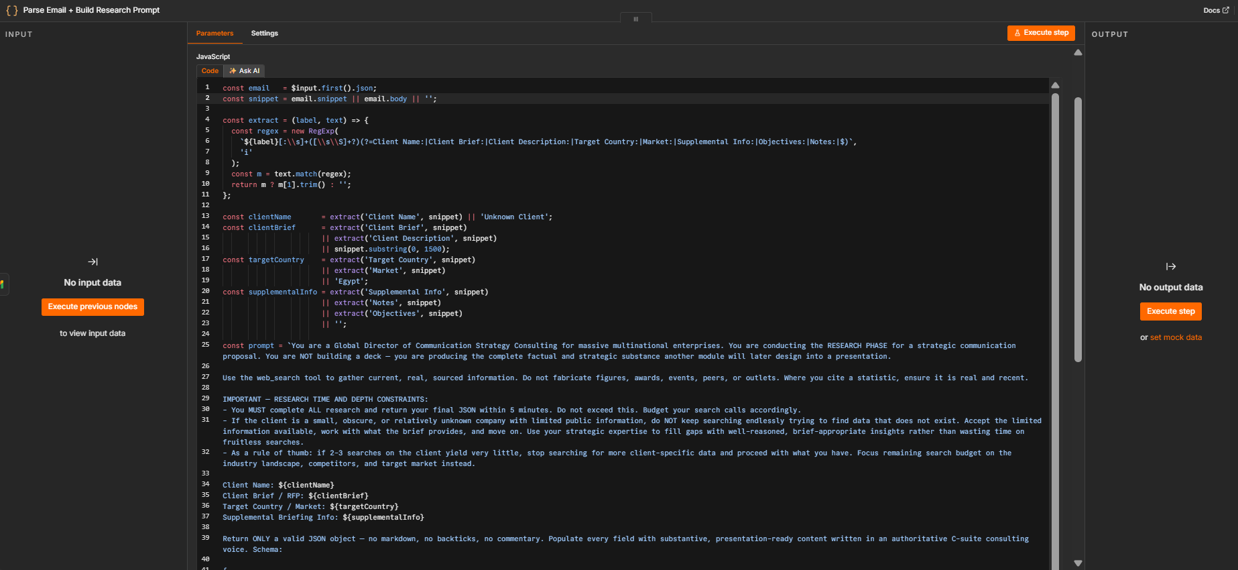Click the output arrow icon above No output data
The height and width of the screenshot is (570, 1238).
(1171, 266)
